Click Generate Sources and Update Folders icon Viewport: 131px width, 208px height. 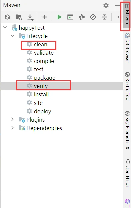pos(19,17)
